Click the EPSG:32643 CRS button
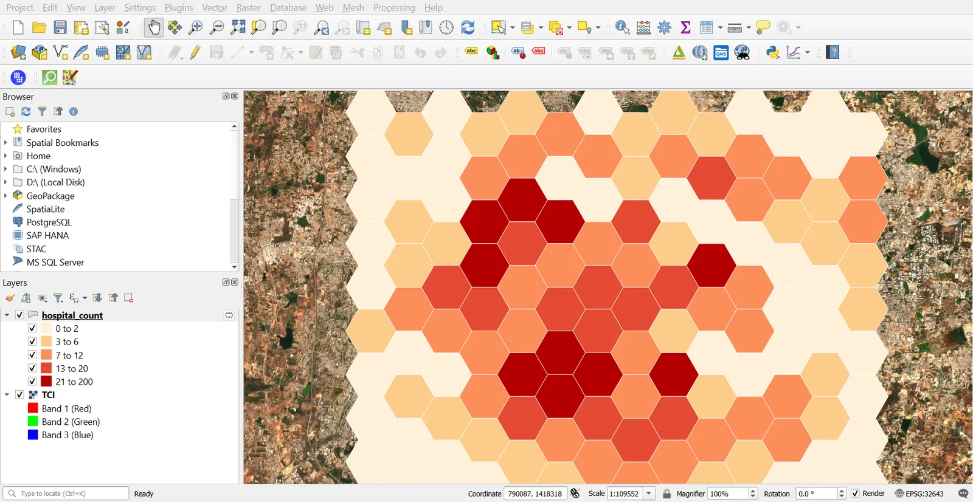 pyautogui.click(x=919, y=493)
